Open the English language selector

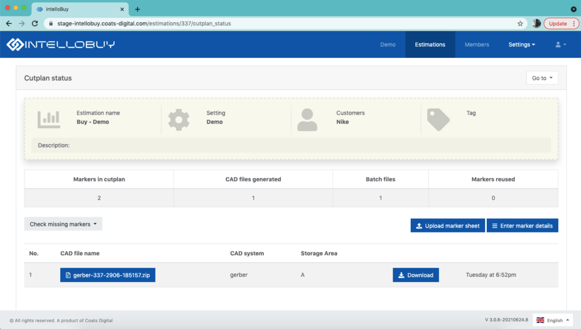[552, 320]
